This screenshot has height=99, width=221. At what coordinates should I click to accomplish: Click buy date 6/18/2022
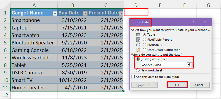[x=73, y=50]
